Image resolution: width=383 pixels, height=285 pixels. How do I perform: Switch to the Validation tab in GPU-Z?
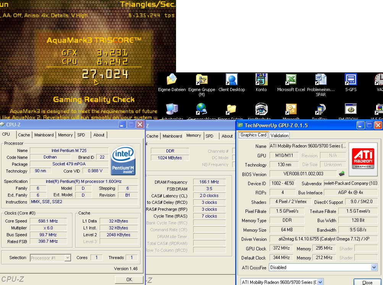280,136
